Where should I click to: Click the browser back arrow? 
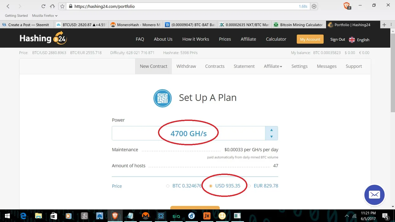pos(8,6)
